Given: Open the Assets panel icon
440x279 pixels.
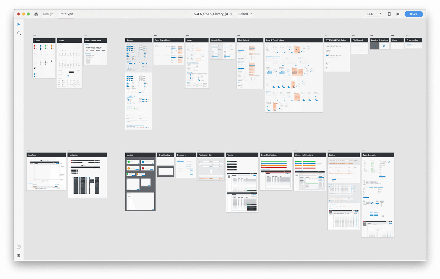Looking at the screenshot, I should coord(19,247).
